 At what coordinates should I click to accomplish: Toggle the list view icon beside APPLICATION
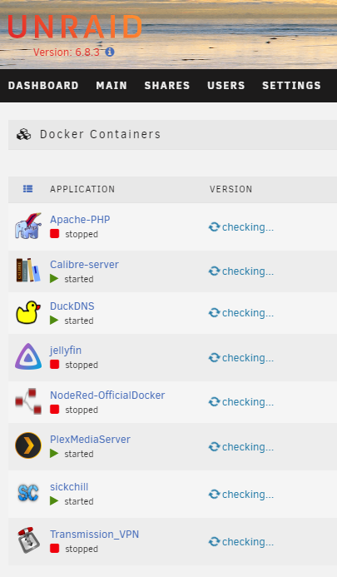tap(28, 189)
